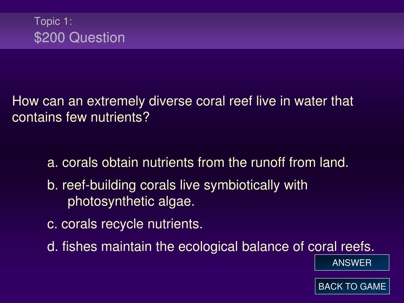Click the word 'recycle' in option c
The width and height of the screenshot is (404, 303).
point(122,224)
